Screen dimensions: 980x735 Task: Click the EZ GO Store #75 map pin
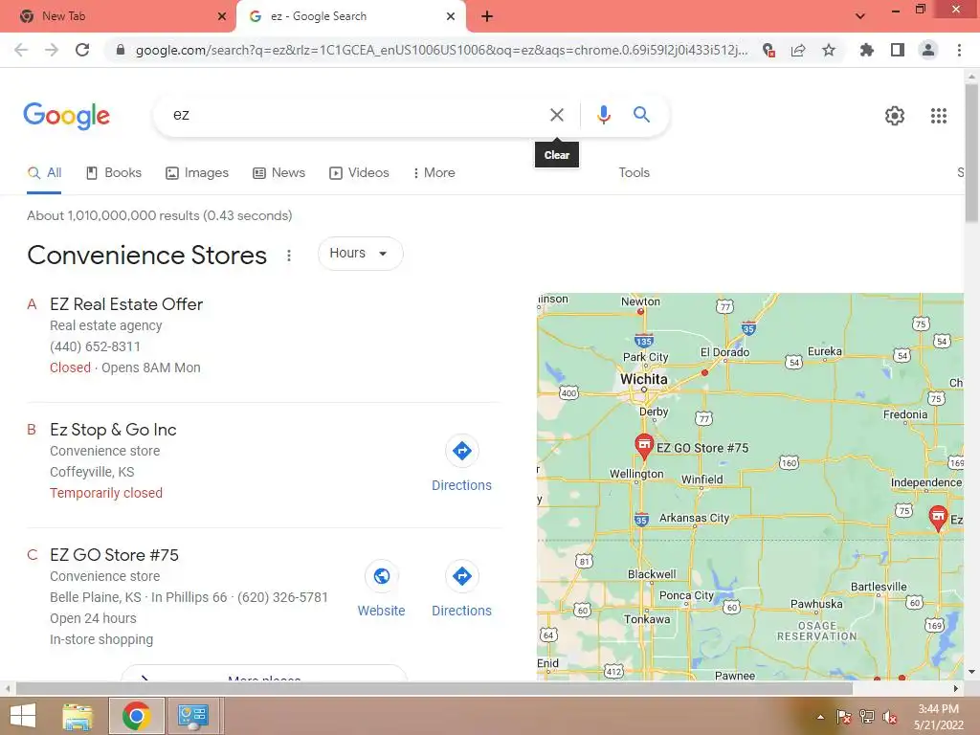coord(644,446)
